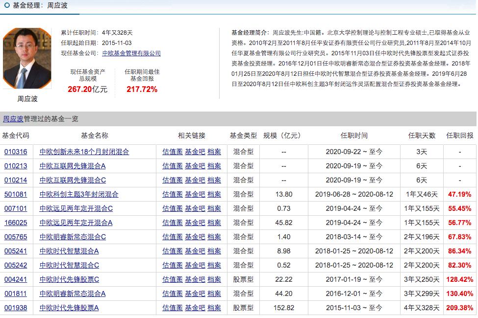
Task: Click the 任职天数 column header
Action: coord(422,136)
